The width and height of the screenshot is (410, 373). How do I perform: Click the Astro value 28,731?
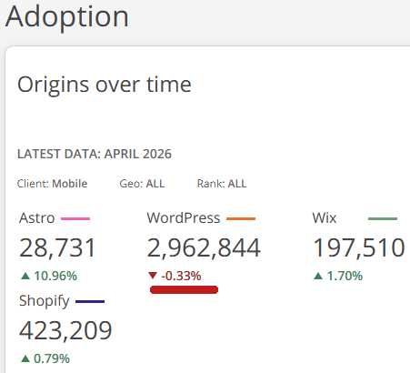pyautogui.click(x=57, y=248)
